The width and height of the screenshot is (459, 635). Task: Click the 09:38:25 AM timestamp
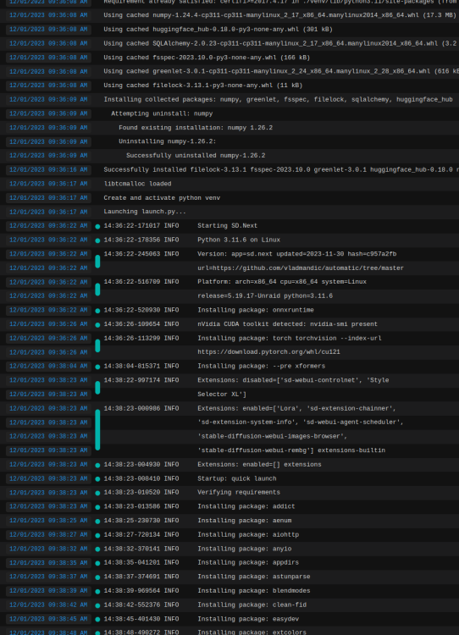tap(48, 521)
